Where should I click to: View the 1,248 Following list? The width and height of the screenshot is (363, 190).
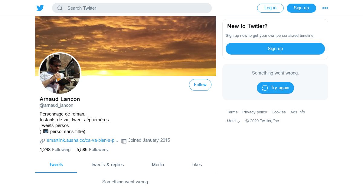pos(55,150)
